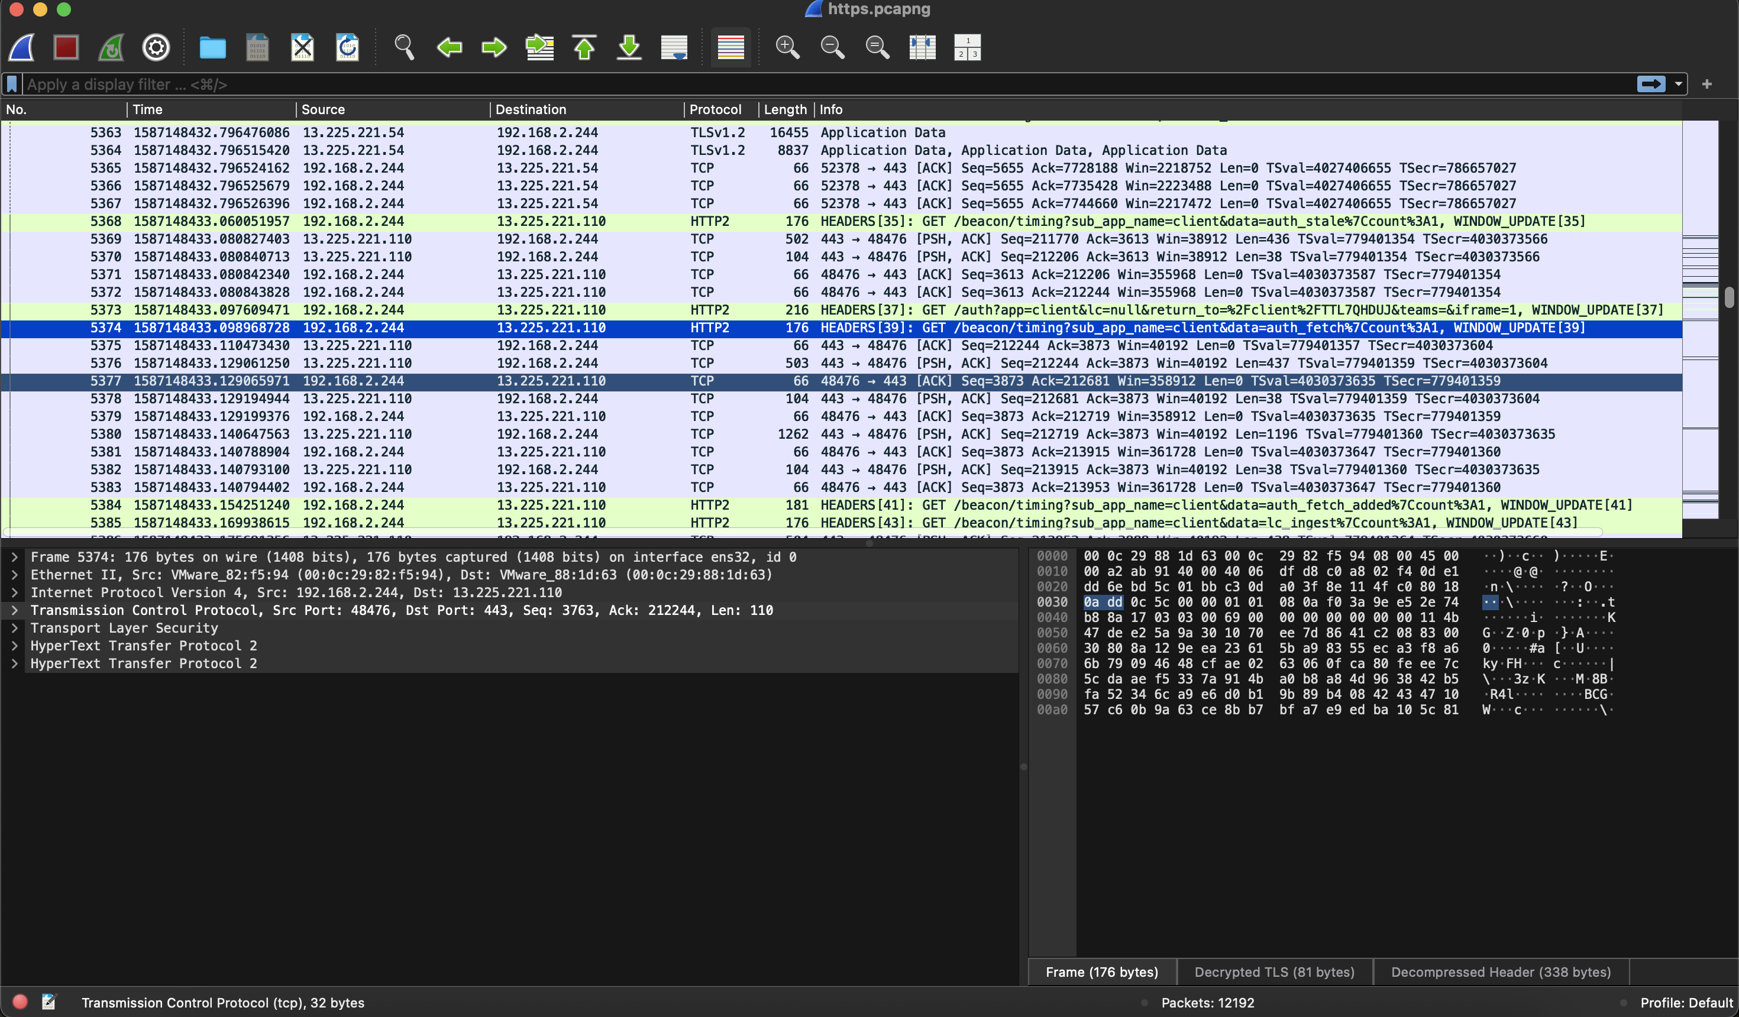Viewport: 1739px width, 1017px height.
Task: Switch to Decrypted TLS (81 bytes) tab
Action: tap(1274, 972)
